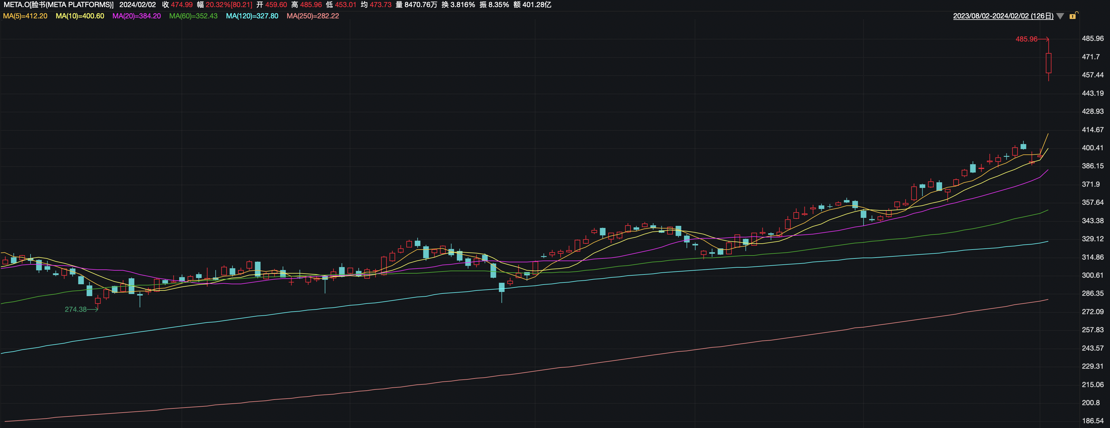
Task: Click the 2024/02/02 date in header
Action: (x=137, y=5)
